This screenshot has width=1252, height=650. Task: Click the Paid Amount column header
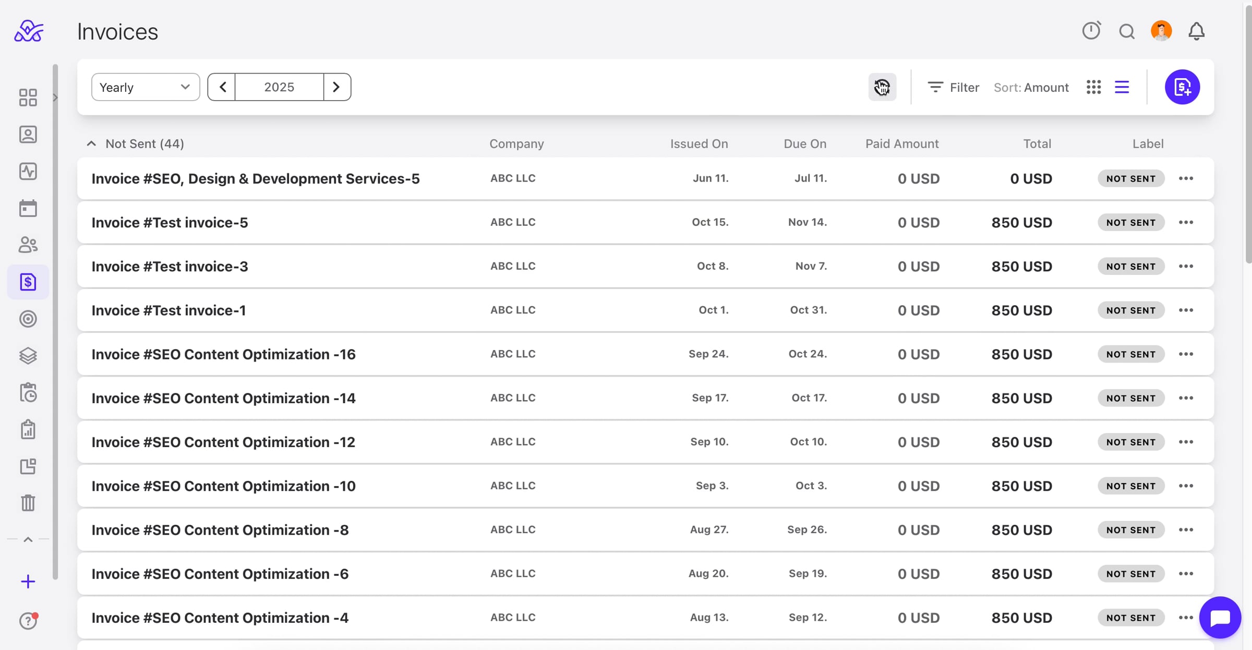(x=902, y=143)
